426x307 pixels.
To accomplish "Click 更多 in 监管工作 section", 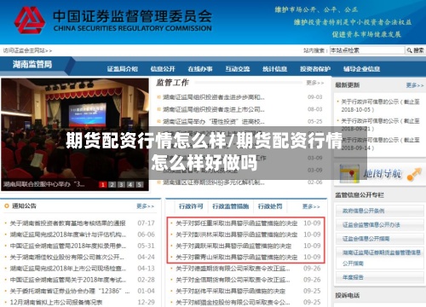I will [x=315, y=83].
